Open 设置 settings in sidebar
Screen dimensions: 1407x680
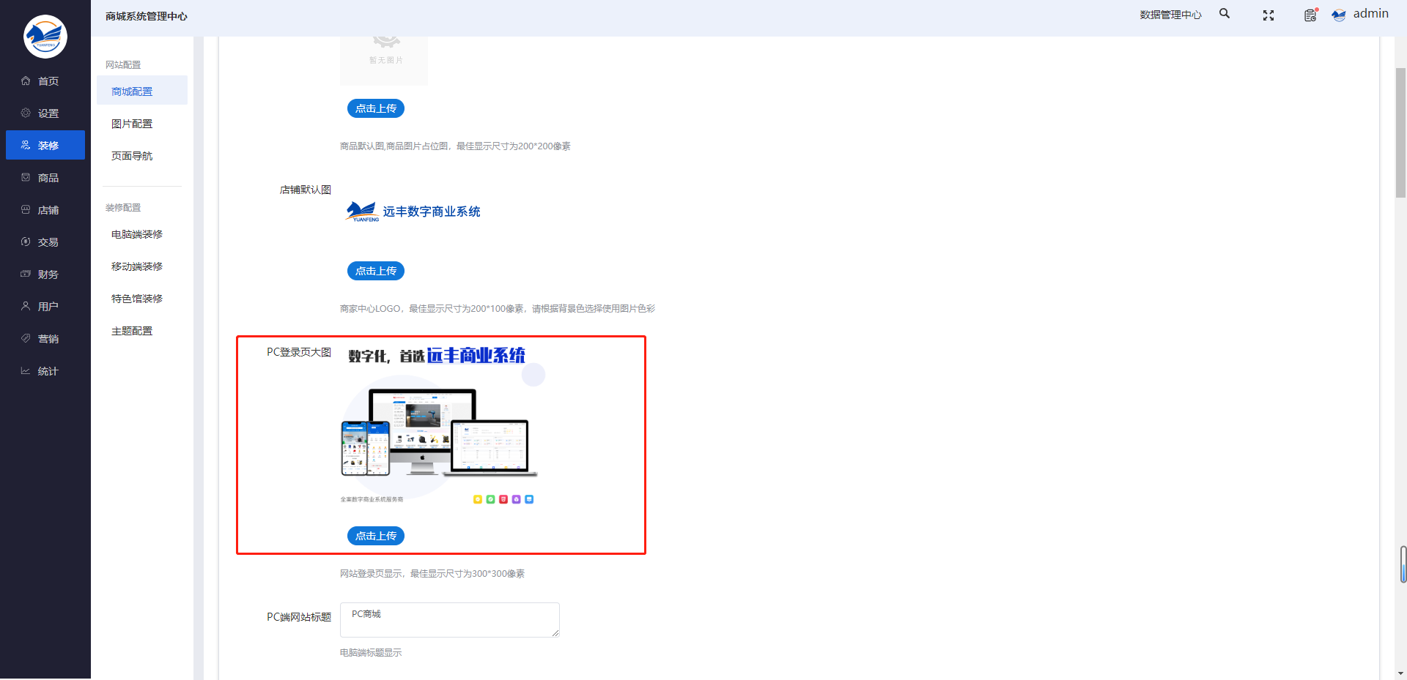tap(45, 113)
